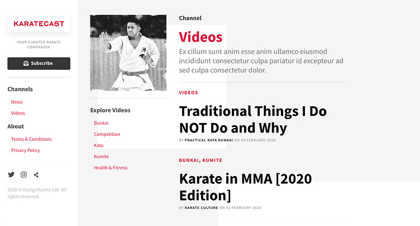Open author Karate Culture
Viewport: 420px width, 226px height.
click(202, 208)
